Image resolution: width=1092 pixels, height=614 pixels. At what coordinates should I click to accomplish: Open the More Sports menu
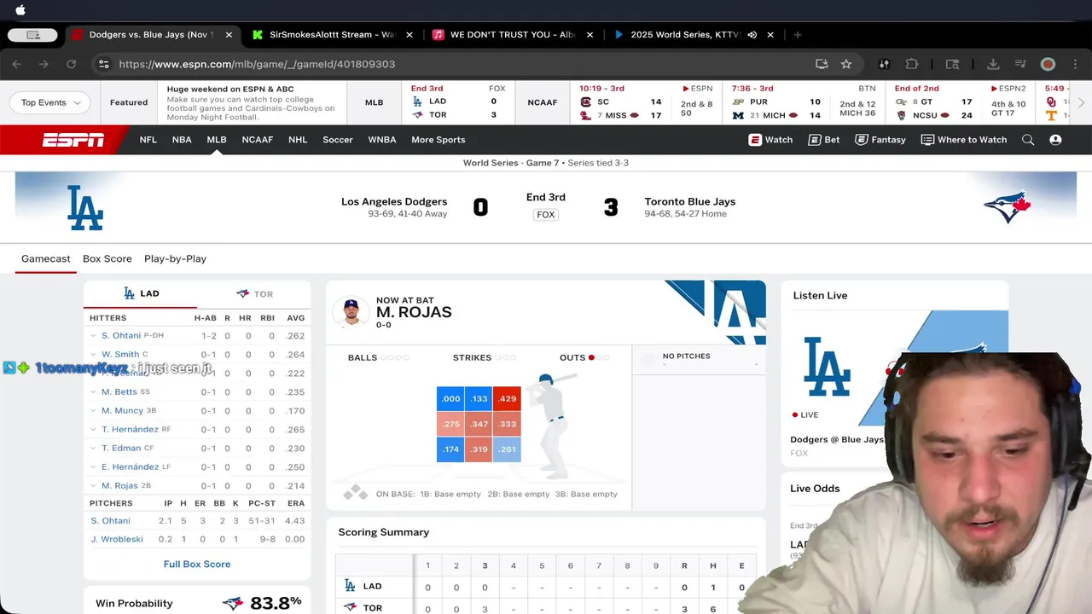point(439,140)
